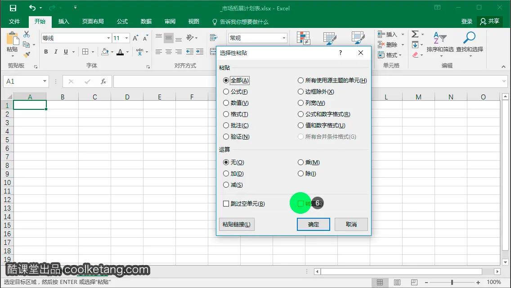
Task: Switch to the 视图 ribbon tab
Action: [x=193, y=22]
